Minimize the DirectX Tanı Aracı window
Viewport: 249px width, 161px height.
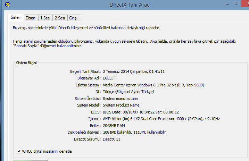tap(227, 4)
